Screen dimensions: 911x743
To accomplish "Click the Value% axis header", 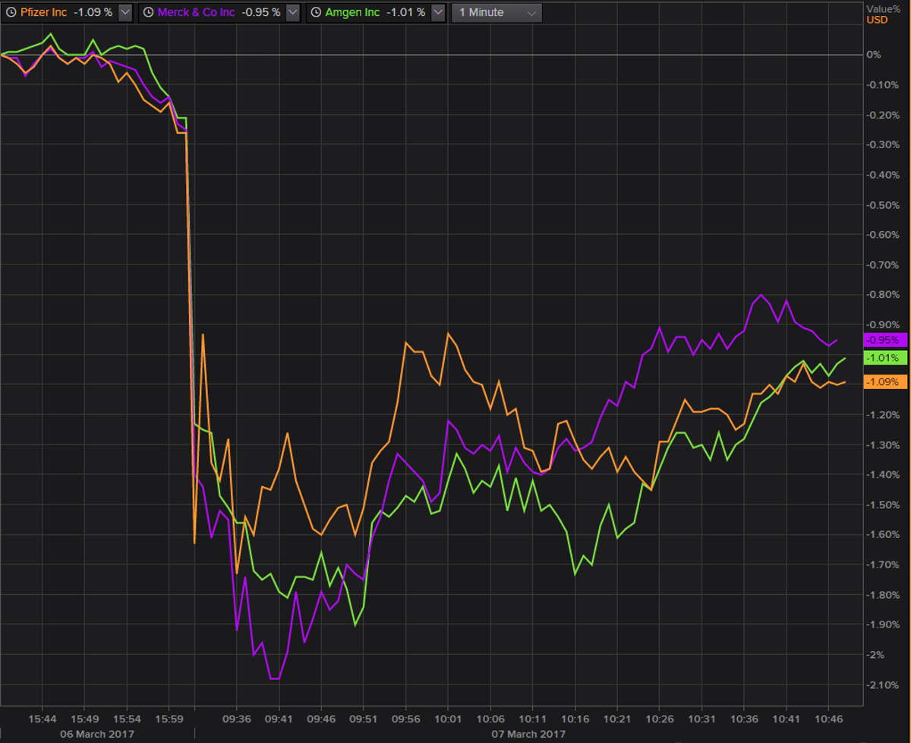I will click(x=881, y=8).
